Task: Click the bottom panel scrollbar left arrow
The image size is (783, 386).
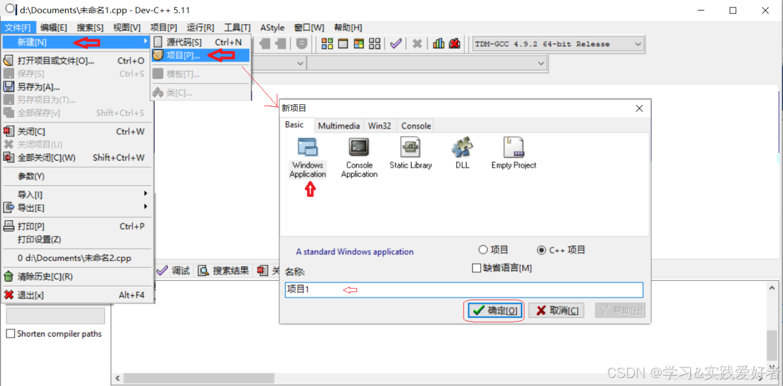Action: 117,378
